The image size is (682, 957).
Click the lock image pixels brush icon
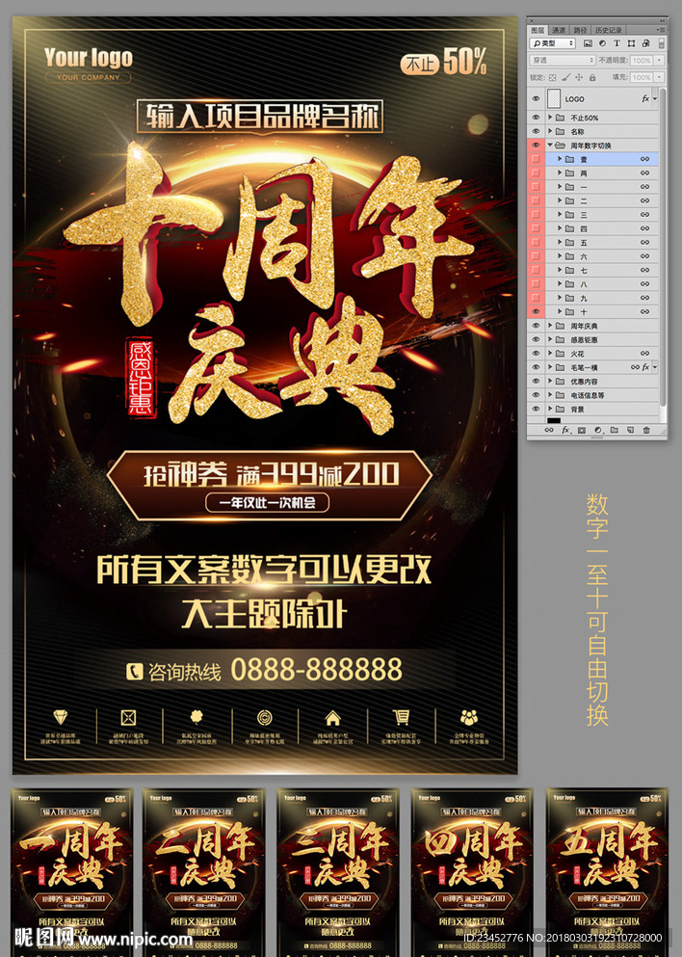click(x=566, y=77)
